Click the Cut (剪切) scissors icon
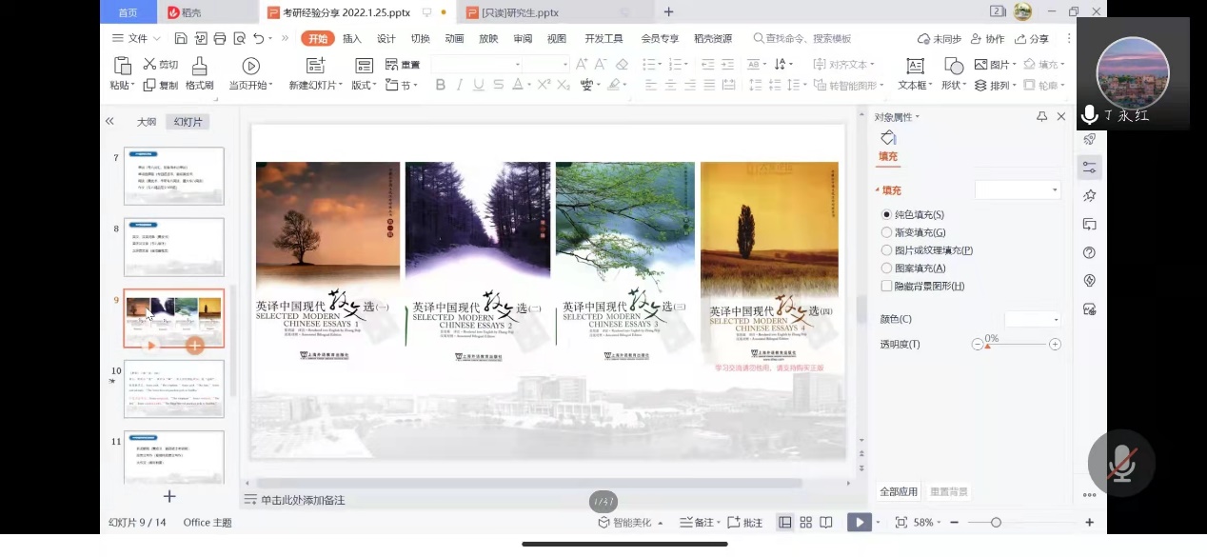 (149, 64)
